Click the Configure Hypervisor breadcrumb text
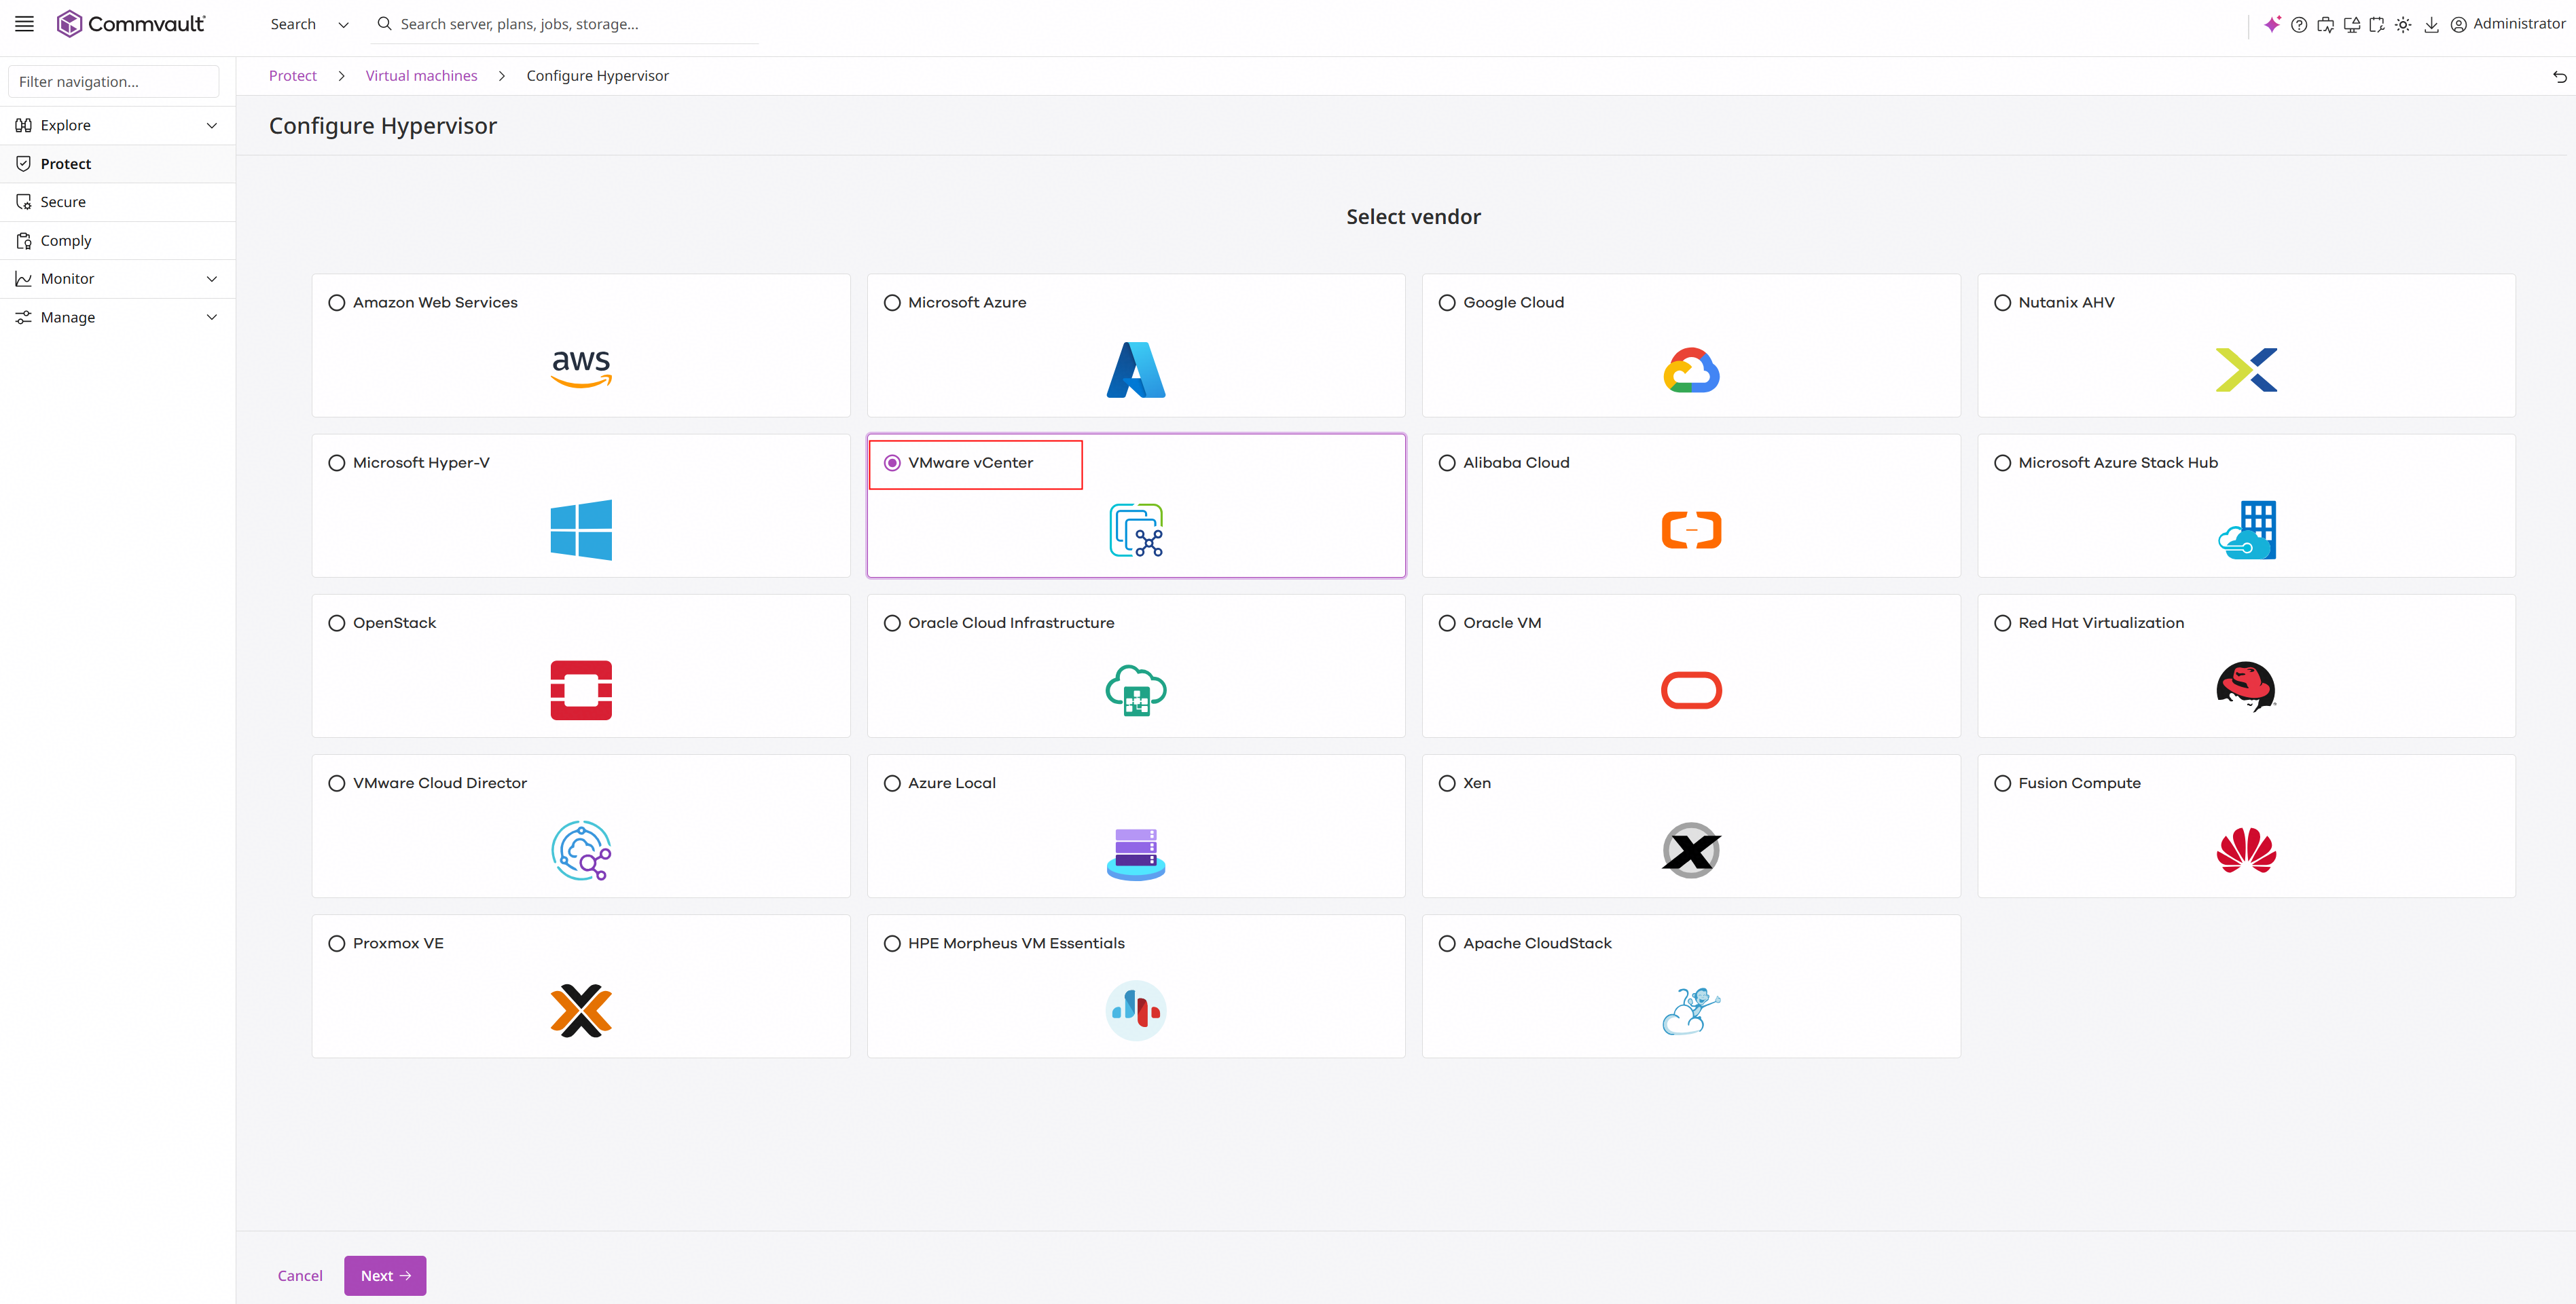The height and width of the screenshot is (1304, 2576). pos(597,76)
